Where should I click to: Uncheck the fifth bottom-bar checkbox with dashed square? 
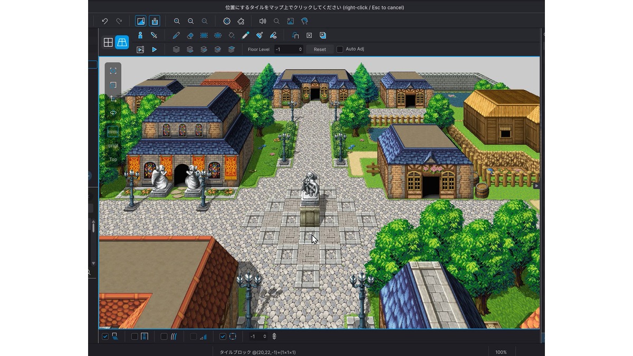coord(223,336)
